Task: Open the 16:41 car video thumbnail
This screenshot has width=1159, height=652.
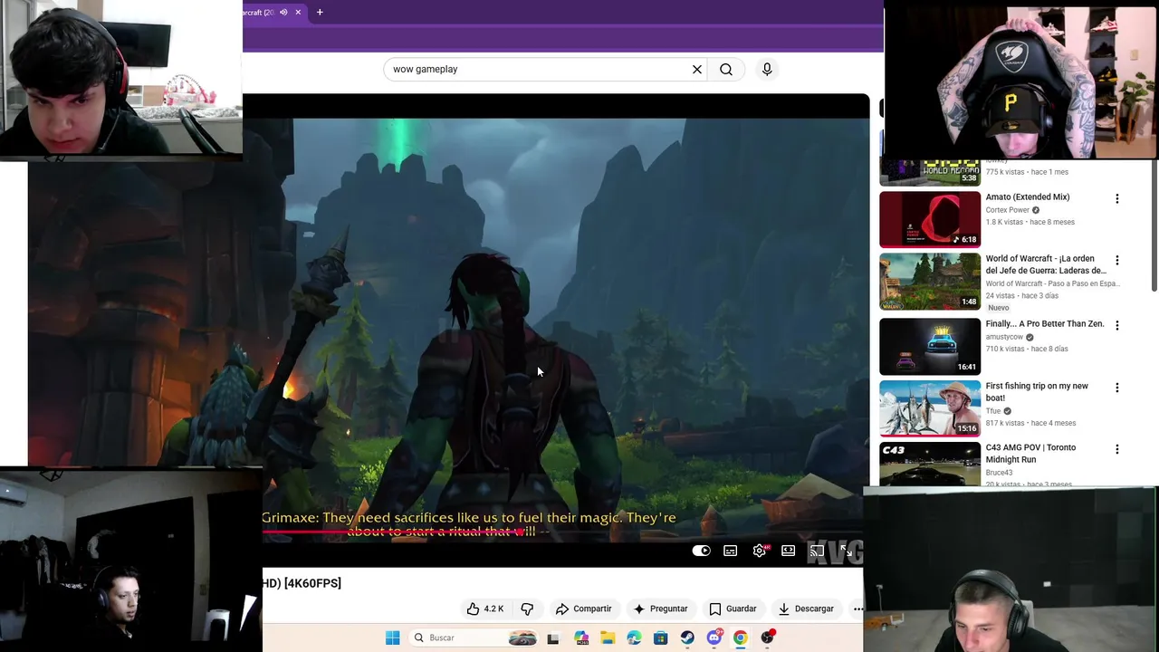Action: click(x=930, y=346)
